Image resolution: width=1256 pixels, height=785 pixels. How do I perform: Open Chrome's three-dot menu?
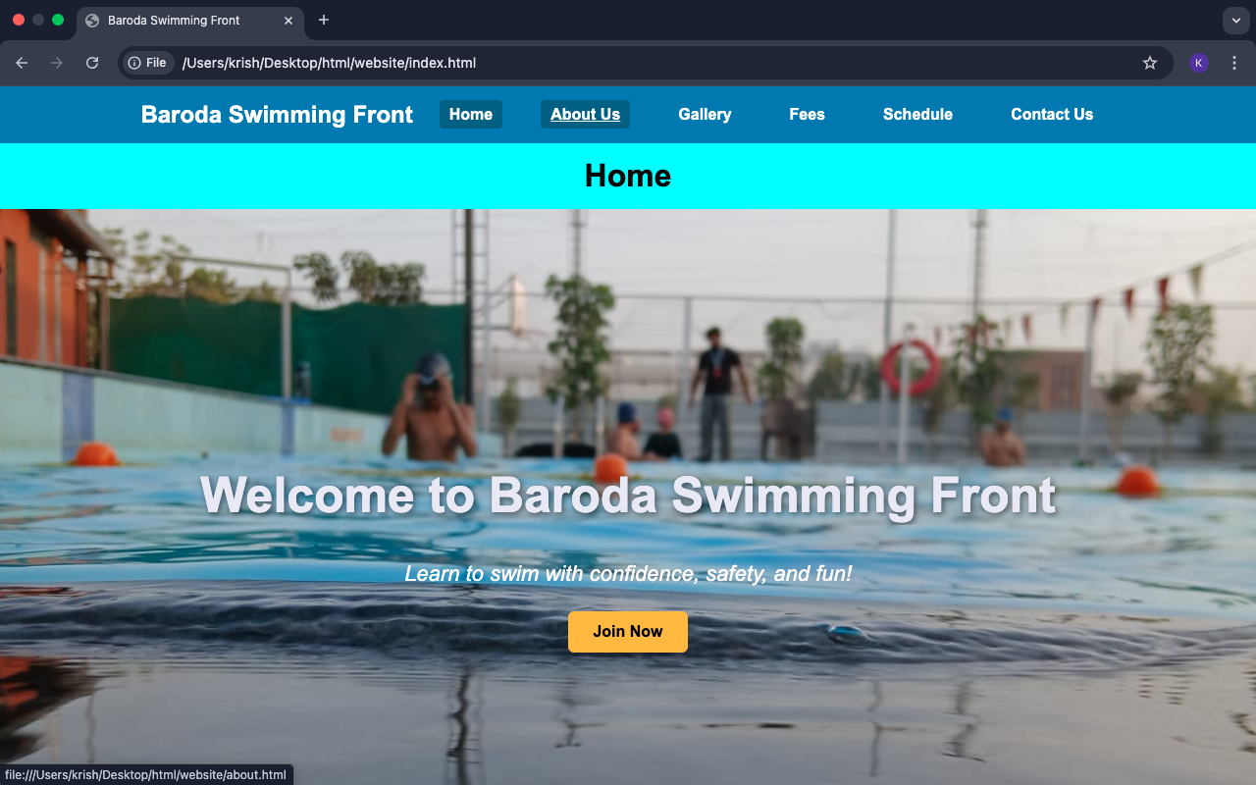tap(1234, 63)
